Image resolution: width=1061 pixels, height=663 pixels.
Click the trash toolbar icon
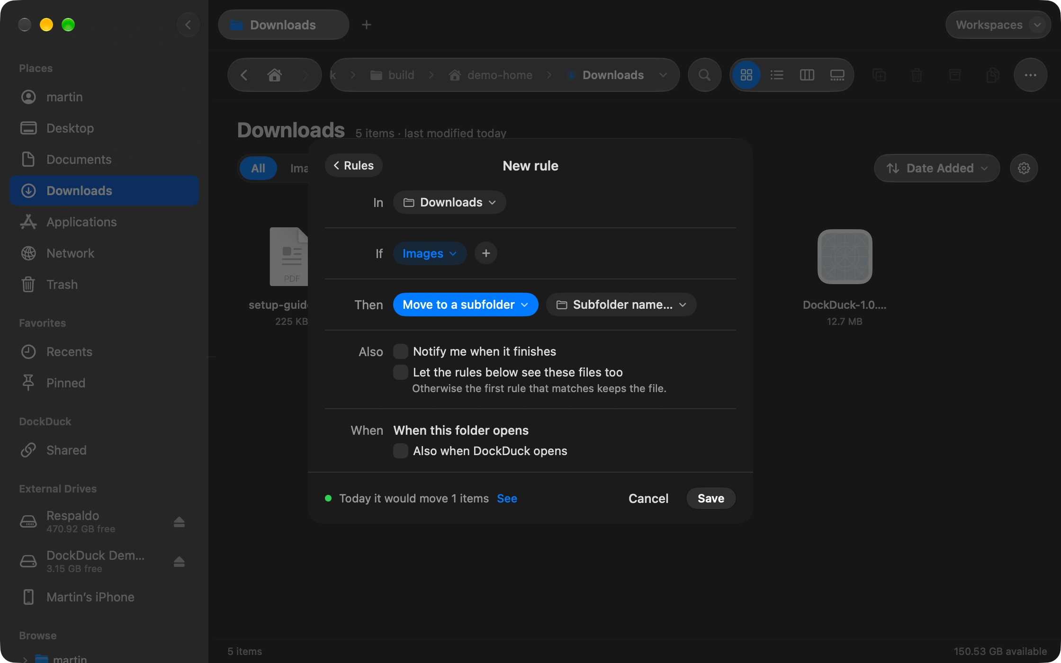[917, 75]
